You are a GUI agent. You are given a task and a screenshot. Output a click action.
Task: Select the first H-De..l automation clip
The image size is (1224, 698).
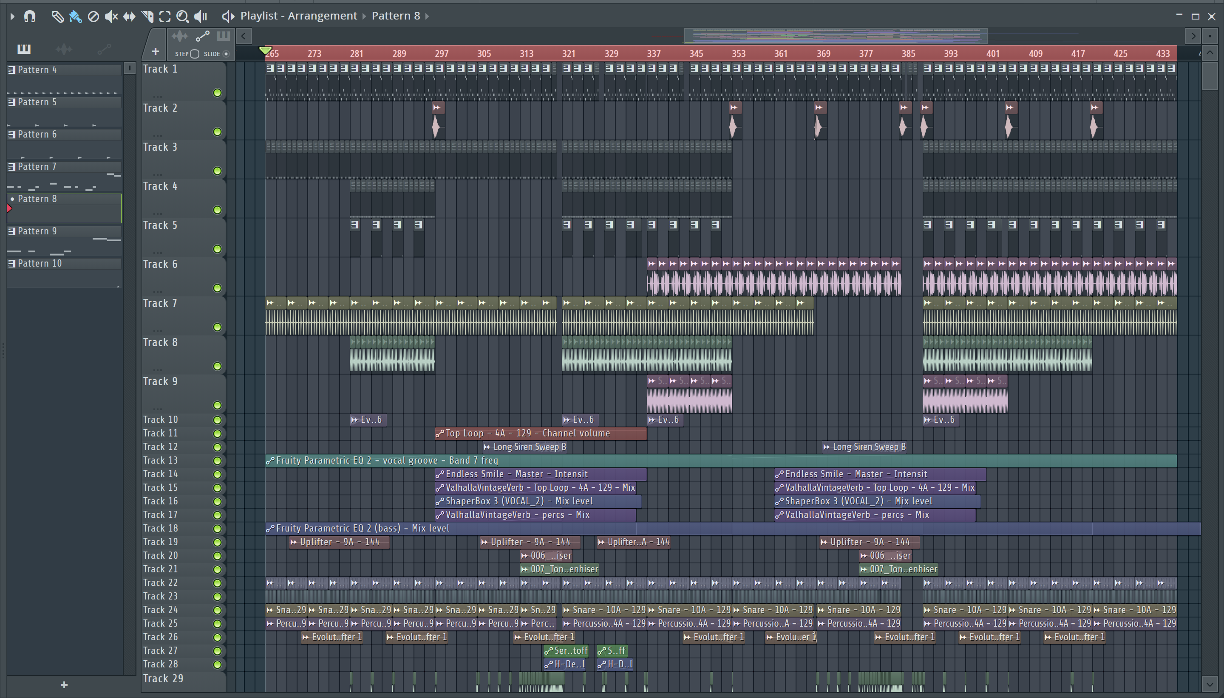[x=565, y=664]
